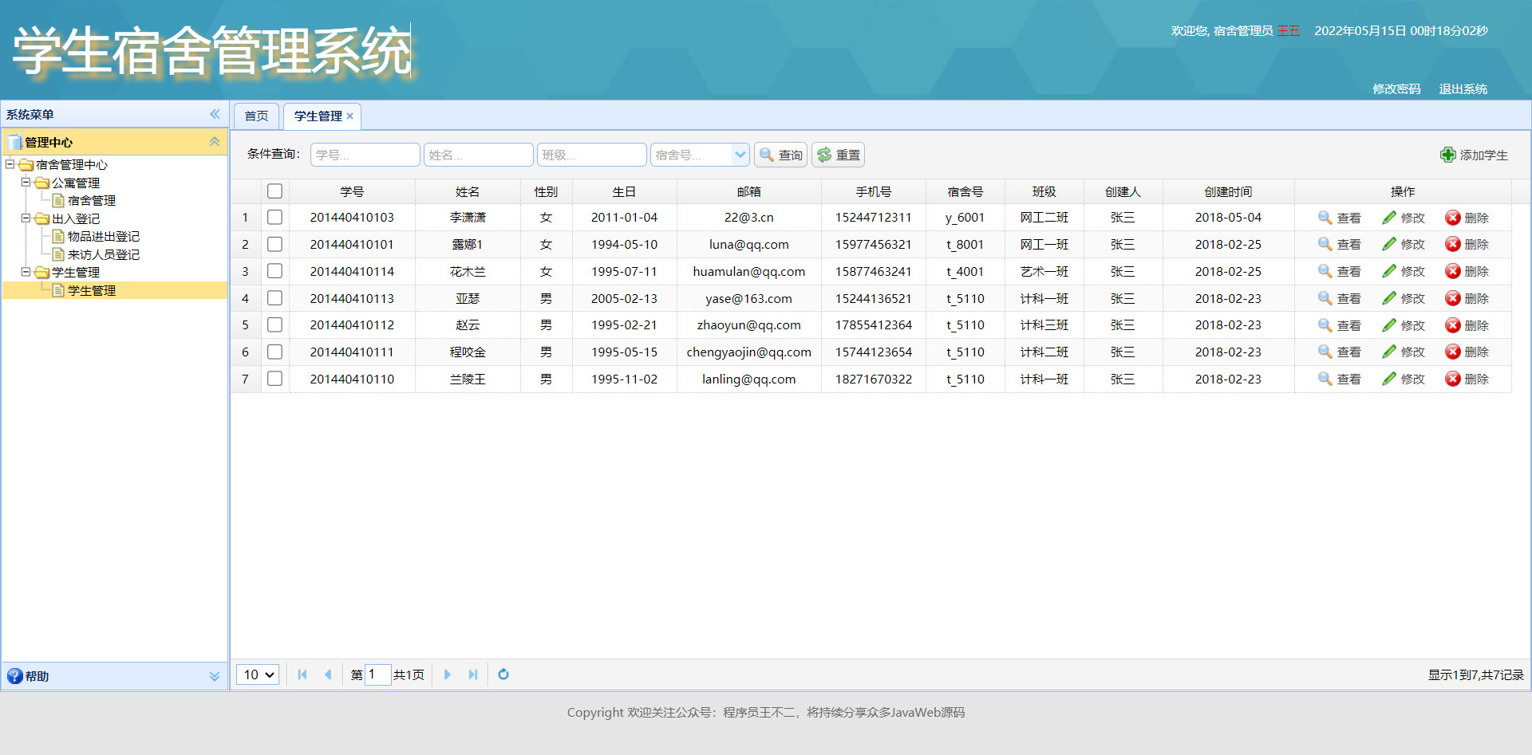Click the 帮助 help icon
This screenshot has width=1532, height=755.
[x=14, y=676]
